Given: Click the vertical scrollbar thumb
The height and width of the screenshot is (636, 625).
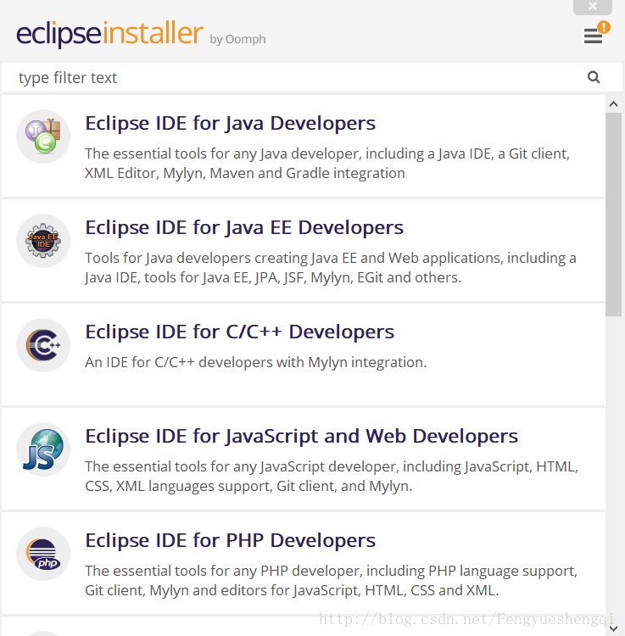Looking at the screenshot, I should click(614, 215).
